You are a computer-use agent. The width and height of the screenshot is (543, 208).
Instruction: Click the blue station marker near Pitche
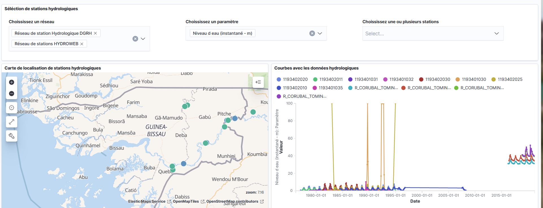[235, 118]
